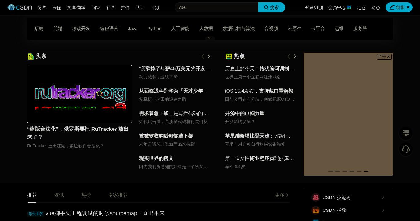This screenshot has height=221, width=420.
Task: Switch to the 资讯 tab
Action: [x=59, y=195]
